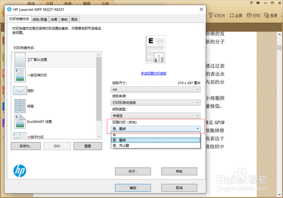Click the 重置 button
The height and width of the screenshot is (198, 283).
pos(87,146)
